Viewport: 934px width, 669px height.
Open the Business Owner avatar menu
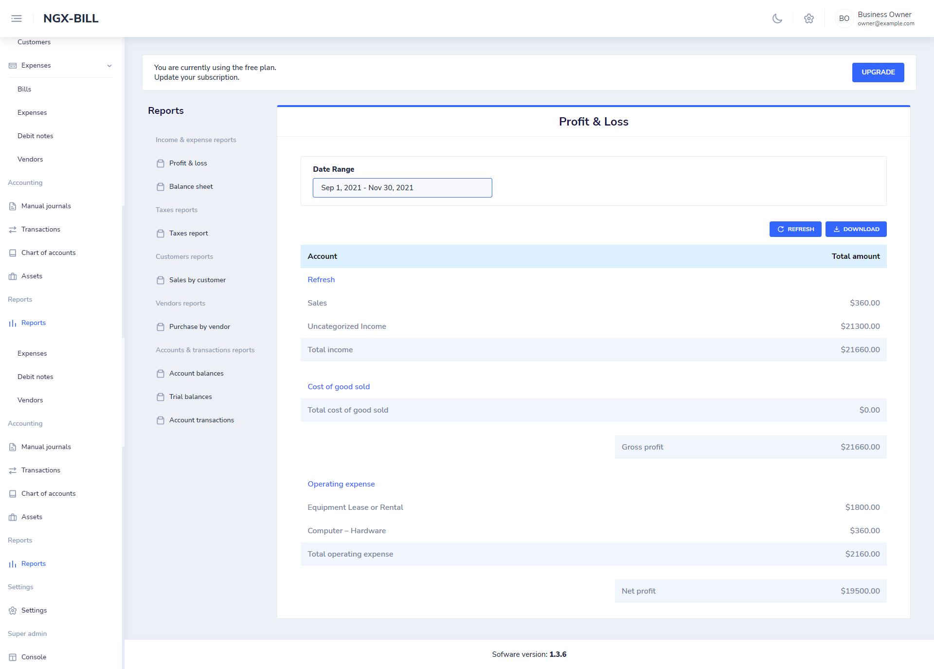844,18
